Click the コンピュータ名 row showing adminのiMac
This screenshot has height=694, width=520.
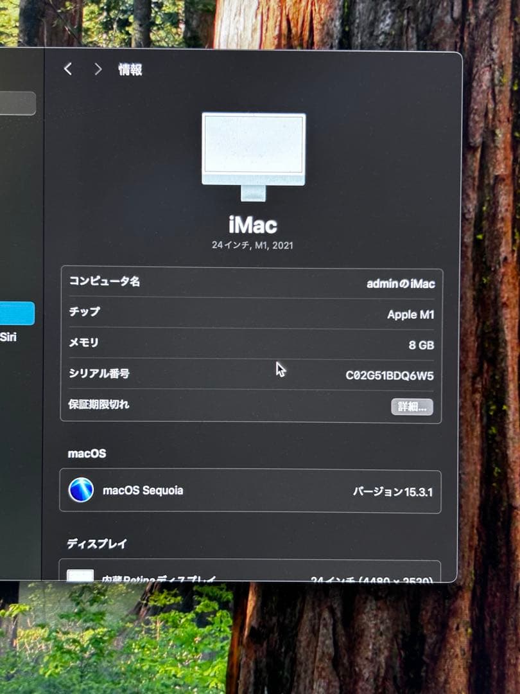tap(250, 283)
